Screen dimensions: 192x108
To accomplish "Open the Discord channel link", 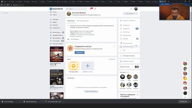I will pyautogui.click(x=86, y=31).
